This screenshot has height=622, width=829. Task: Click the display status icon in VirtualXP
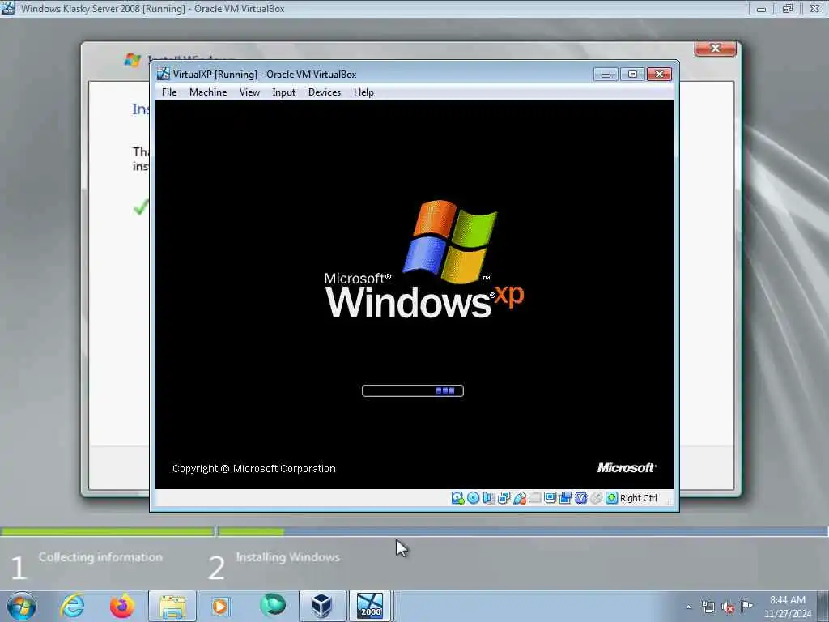(551, 498)
